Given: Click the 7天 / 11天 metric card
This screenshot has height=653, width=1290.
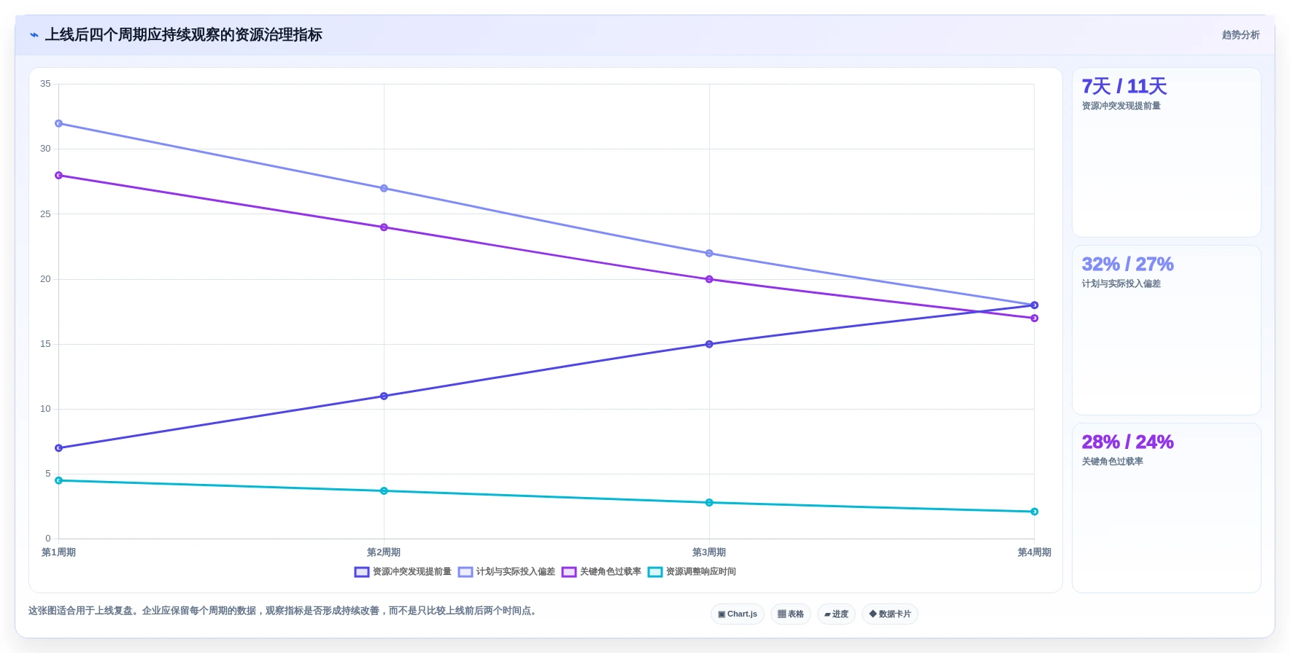Looking at the screenshot, I should [x=1167, y=152].
